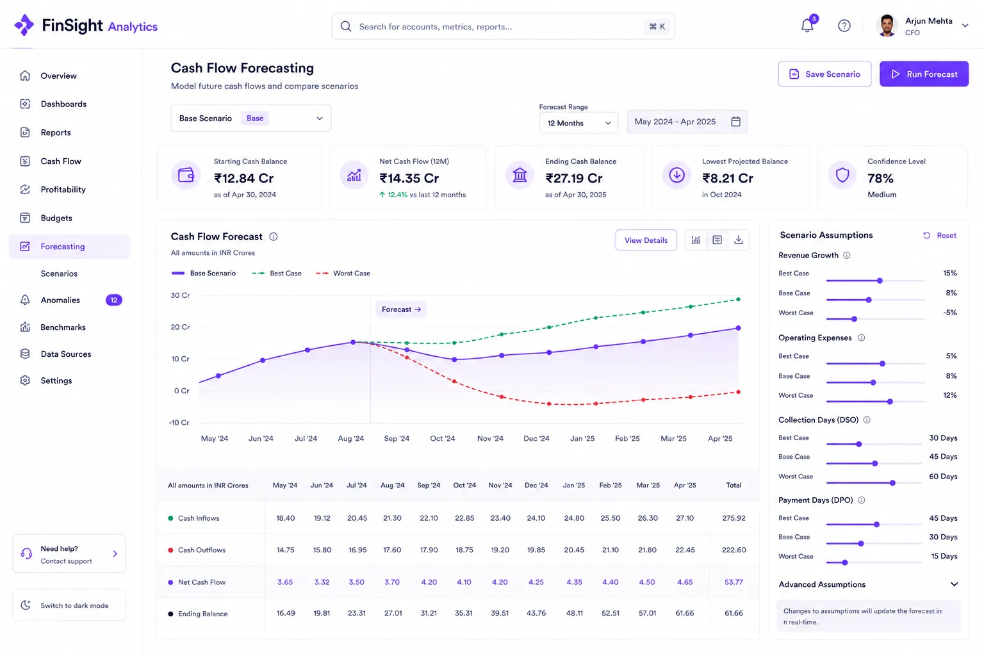Select Forecasting in the sidebar

point(69,247)
